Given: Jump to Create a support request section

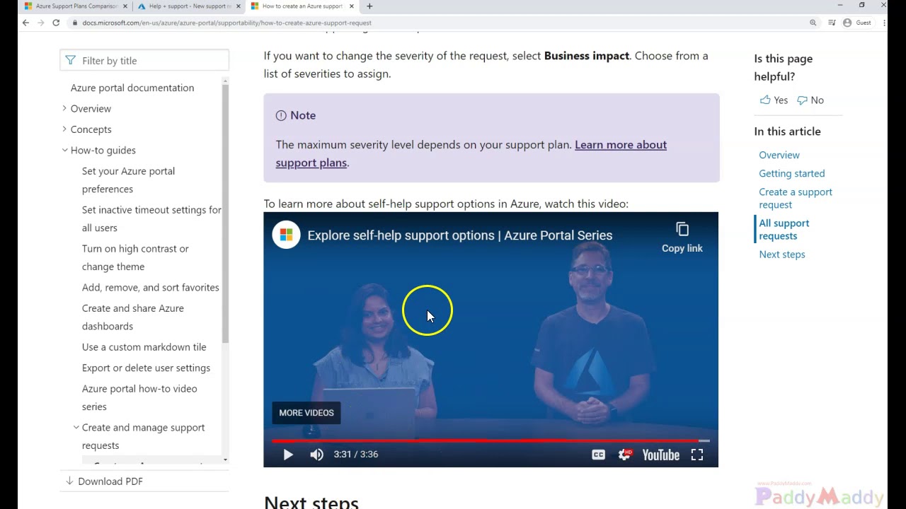Looking at the screenshot, I should coord(796,198).
